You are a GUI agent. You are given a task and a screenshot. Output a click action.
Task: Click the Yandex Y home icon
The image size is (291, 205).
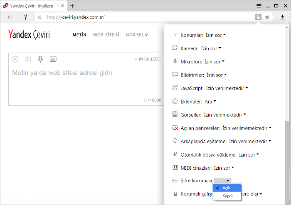pos(26,17)
